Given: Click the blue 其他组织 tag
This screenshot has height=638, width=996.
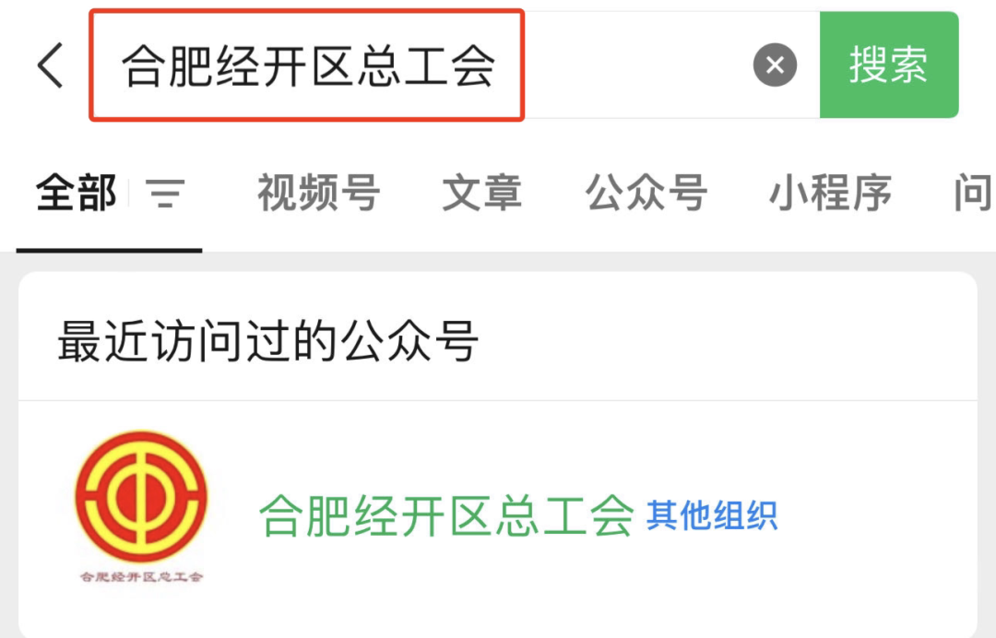Looking at the screenshot, I should [712, 514].
